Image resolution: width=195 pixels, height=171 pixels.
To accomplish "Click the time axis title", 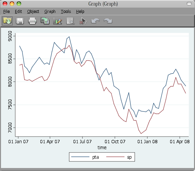I will click(102, 148).
